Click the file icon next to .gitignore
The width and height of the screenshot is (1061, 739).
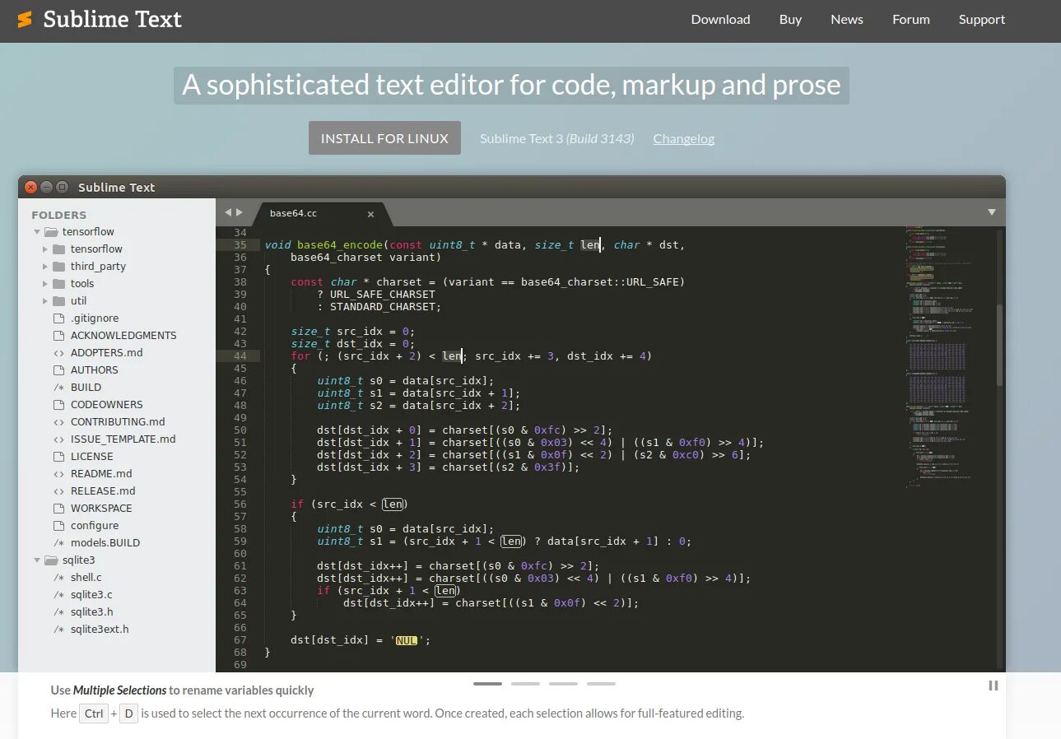(58, 318)
